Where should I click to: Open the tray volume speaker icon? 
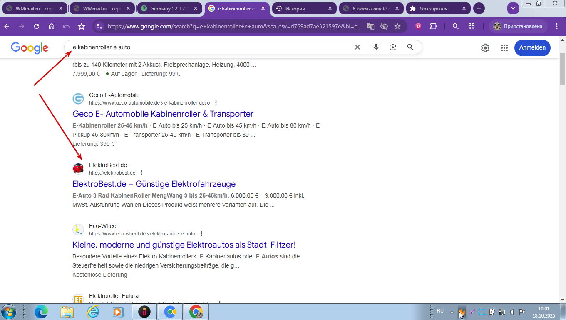click(512, 312)
